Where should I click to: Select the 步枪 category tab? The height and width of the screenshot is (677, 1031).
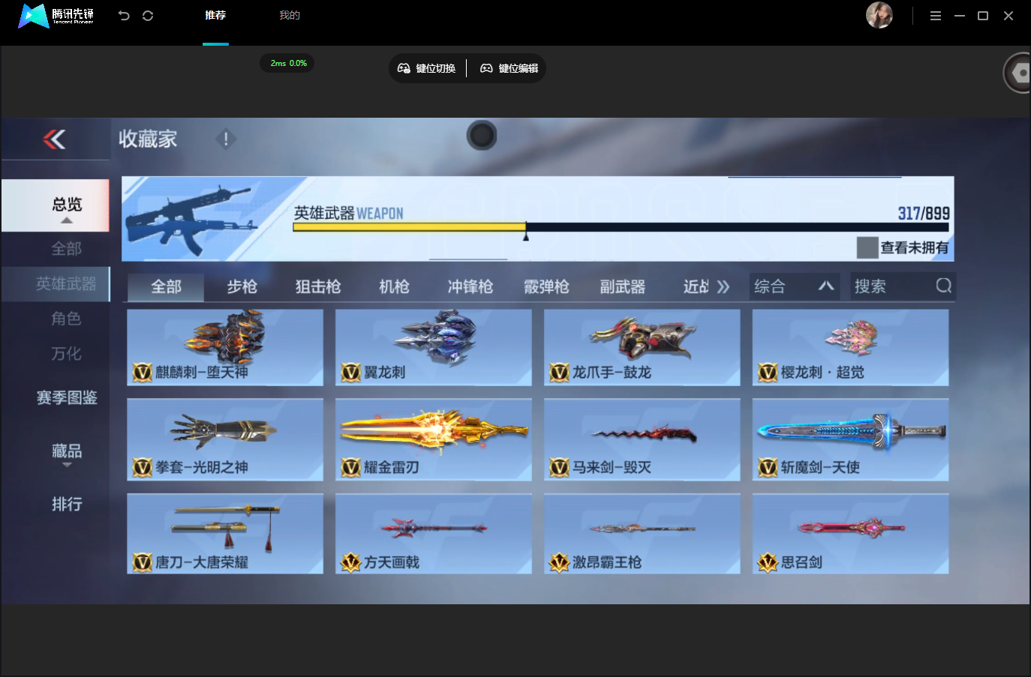242,286
